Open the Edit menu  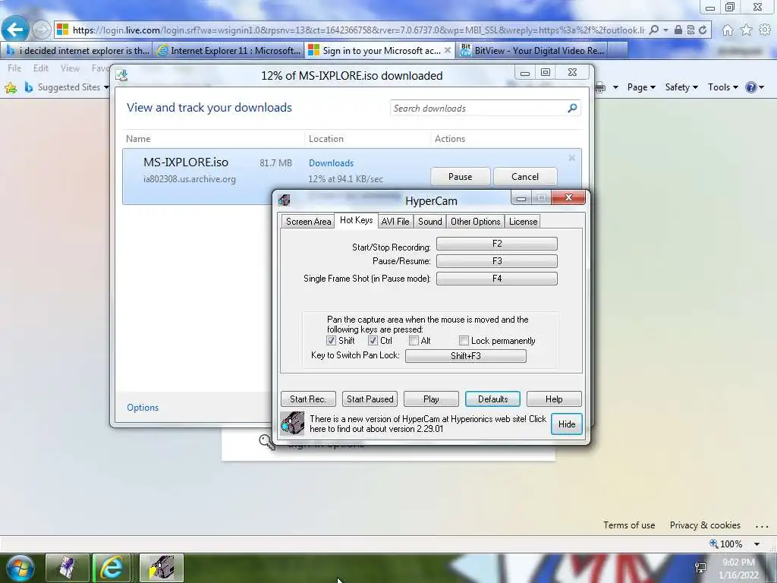(41, 68)
